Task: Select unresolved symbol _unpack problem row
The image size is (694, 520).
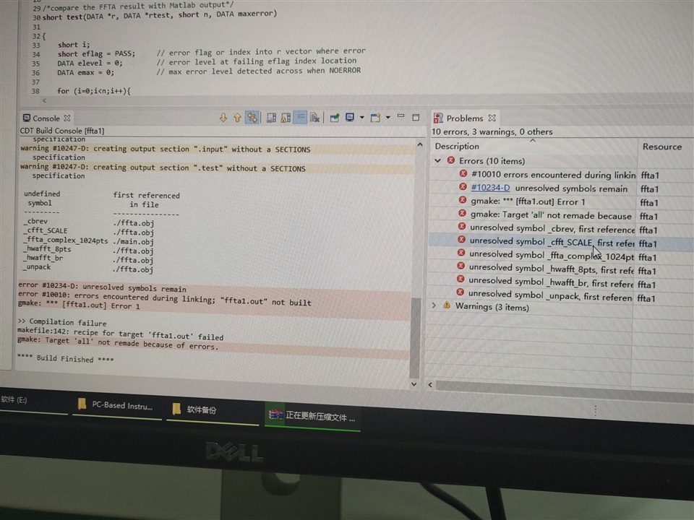Action: 550,295
